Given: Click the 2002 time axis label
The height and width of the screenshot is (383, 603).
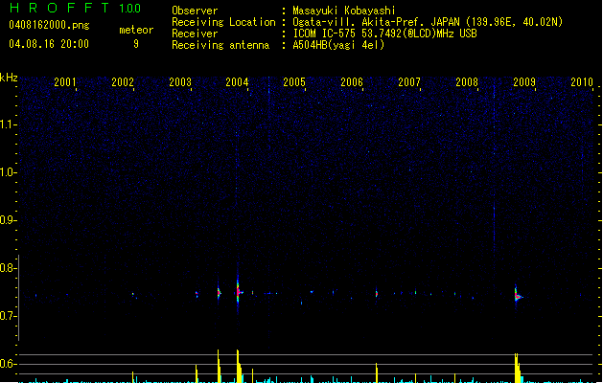Looking at the screenshot, I should coord(123,82).
